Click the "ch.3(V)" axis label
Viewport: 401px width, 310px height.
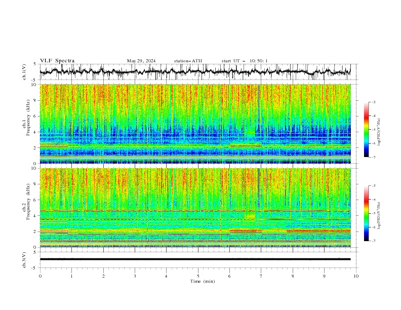click(24, 260)
